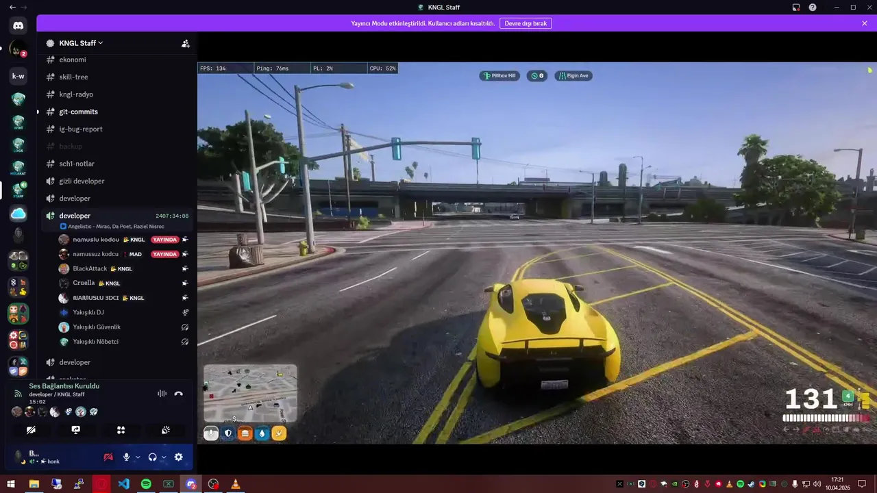
Task: Expand microphone input options arrow
Action: pos(138,457)
